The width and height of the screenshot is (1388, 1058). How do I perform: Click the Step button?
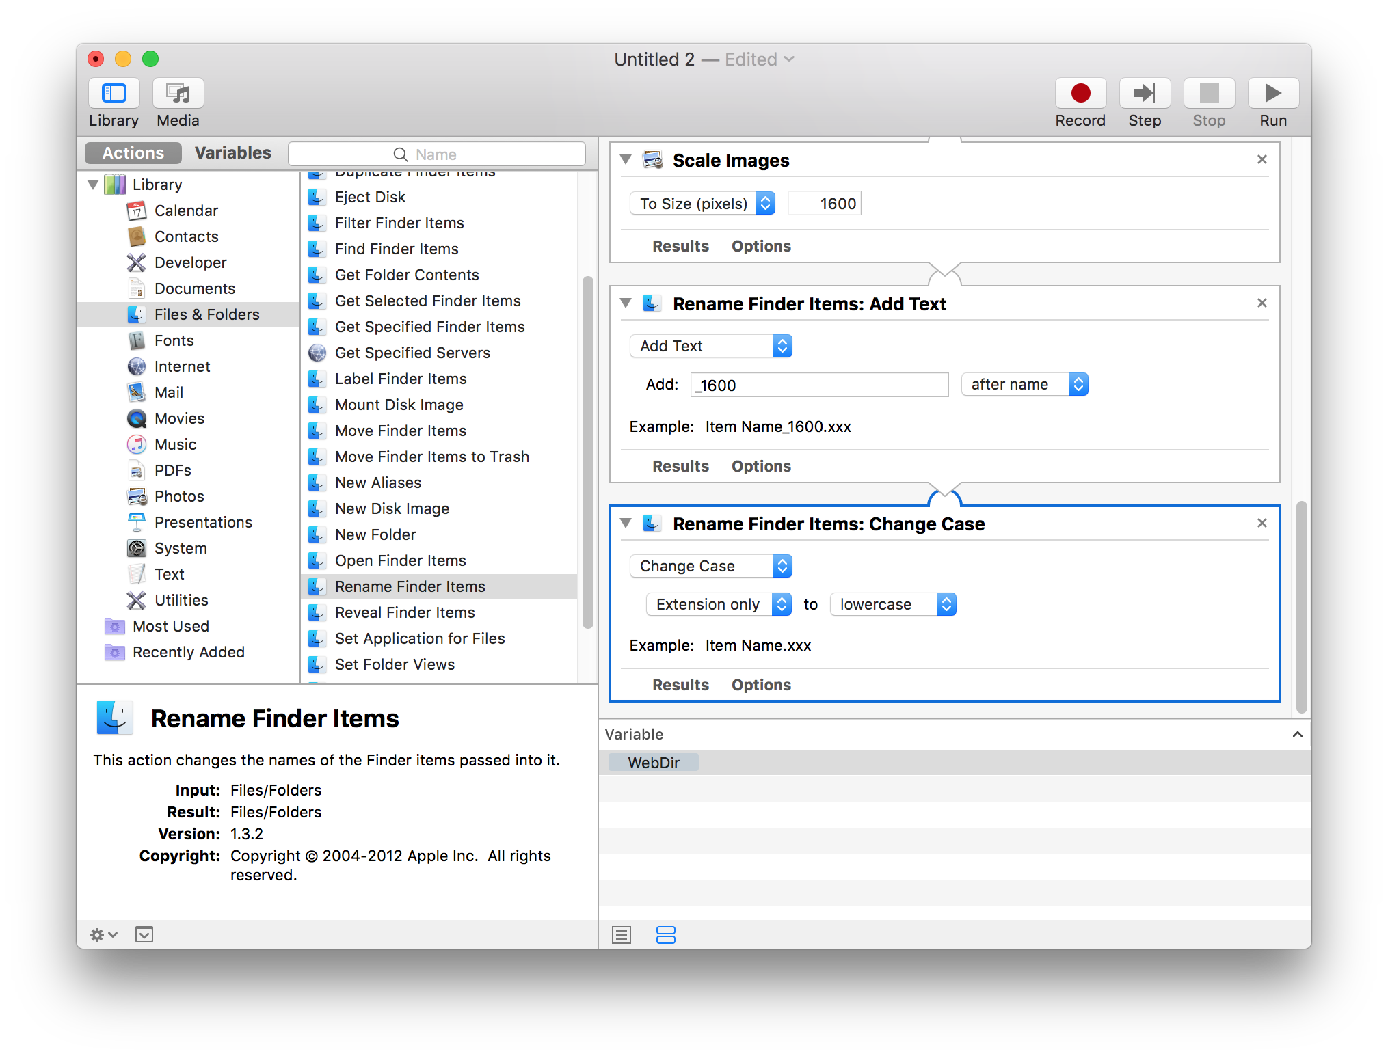coord(1145,93)
